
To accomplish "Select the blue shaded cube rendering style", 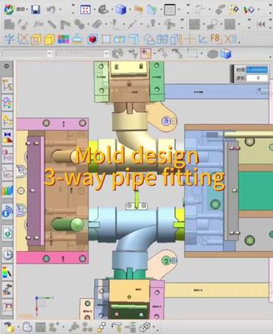I will point(121,10).
